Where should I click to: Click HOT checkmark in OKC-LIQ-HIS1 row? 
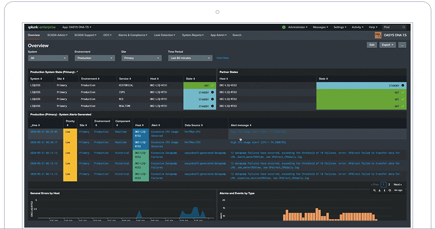point(212,86)
